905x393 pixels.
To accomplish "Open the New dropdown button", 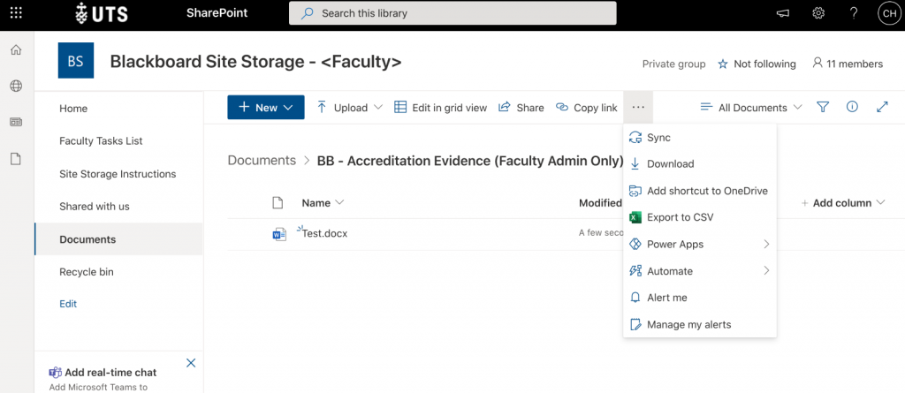I will 266,108.
